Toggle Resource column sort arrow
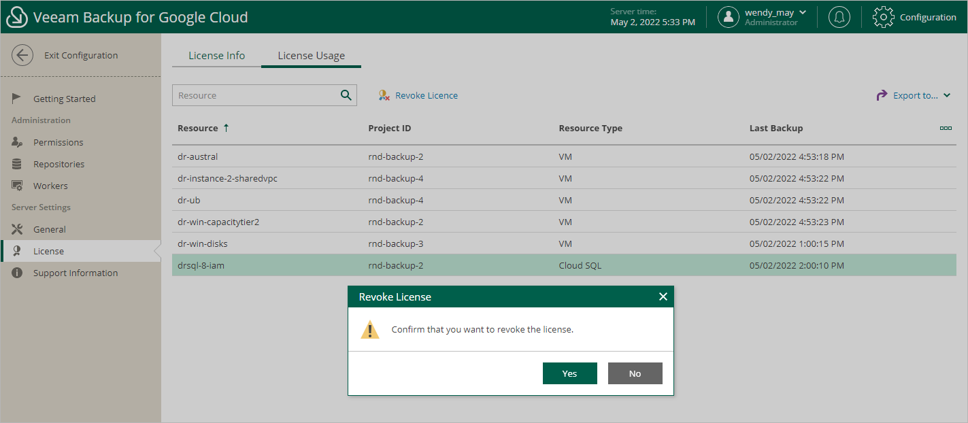 point(226,128)
